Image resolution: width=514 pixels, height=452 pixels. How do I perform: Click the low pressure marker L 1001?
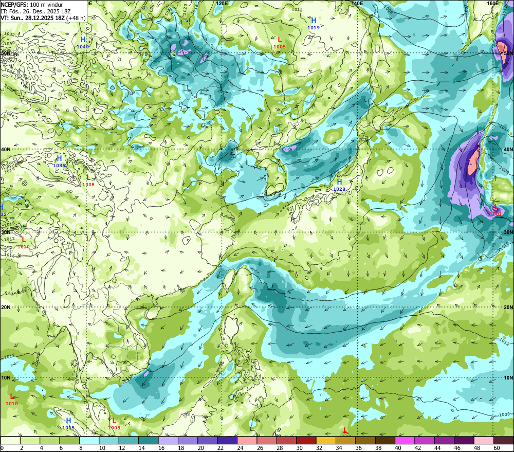pos(495,210)
